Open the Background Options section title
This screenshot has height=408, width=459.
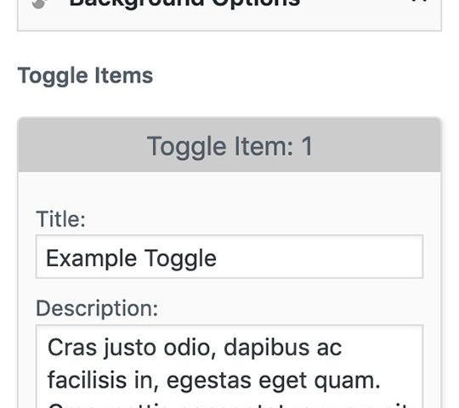[x=184, y=3]
